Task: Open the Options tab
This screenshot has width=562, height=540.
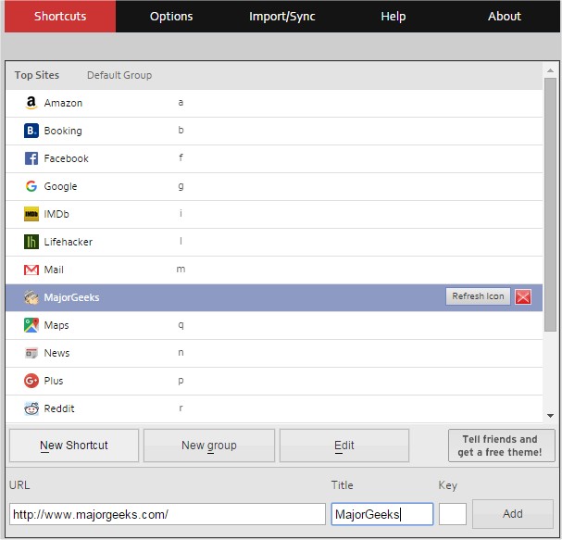Action: click(171, 16)
